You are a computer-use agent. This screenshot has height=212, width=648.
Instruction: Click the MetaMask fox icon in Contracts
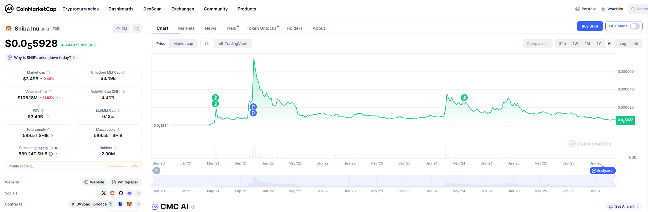tap(129, 204)
